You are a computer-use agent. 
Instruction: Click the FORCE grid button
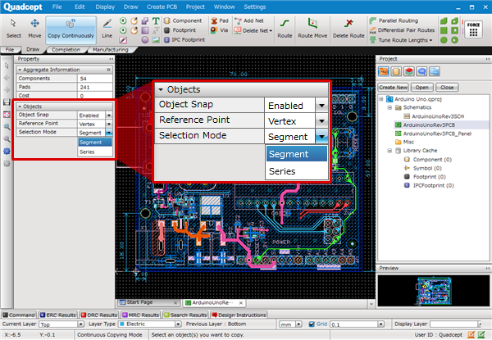coord(473,29)
